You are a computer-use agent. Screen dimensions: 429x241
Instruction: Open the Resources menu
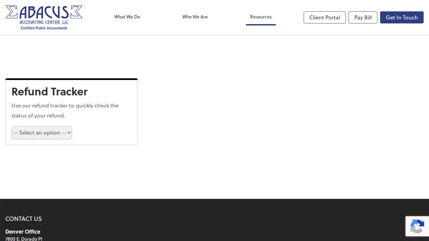point(261,17)
